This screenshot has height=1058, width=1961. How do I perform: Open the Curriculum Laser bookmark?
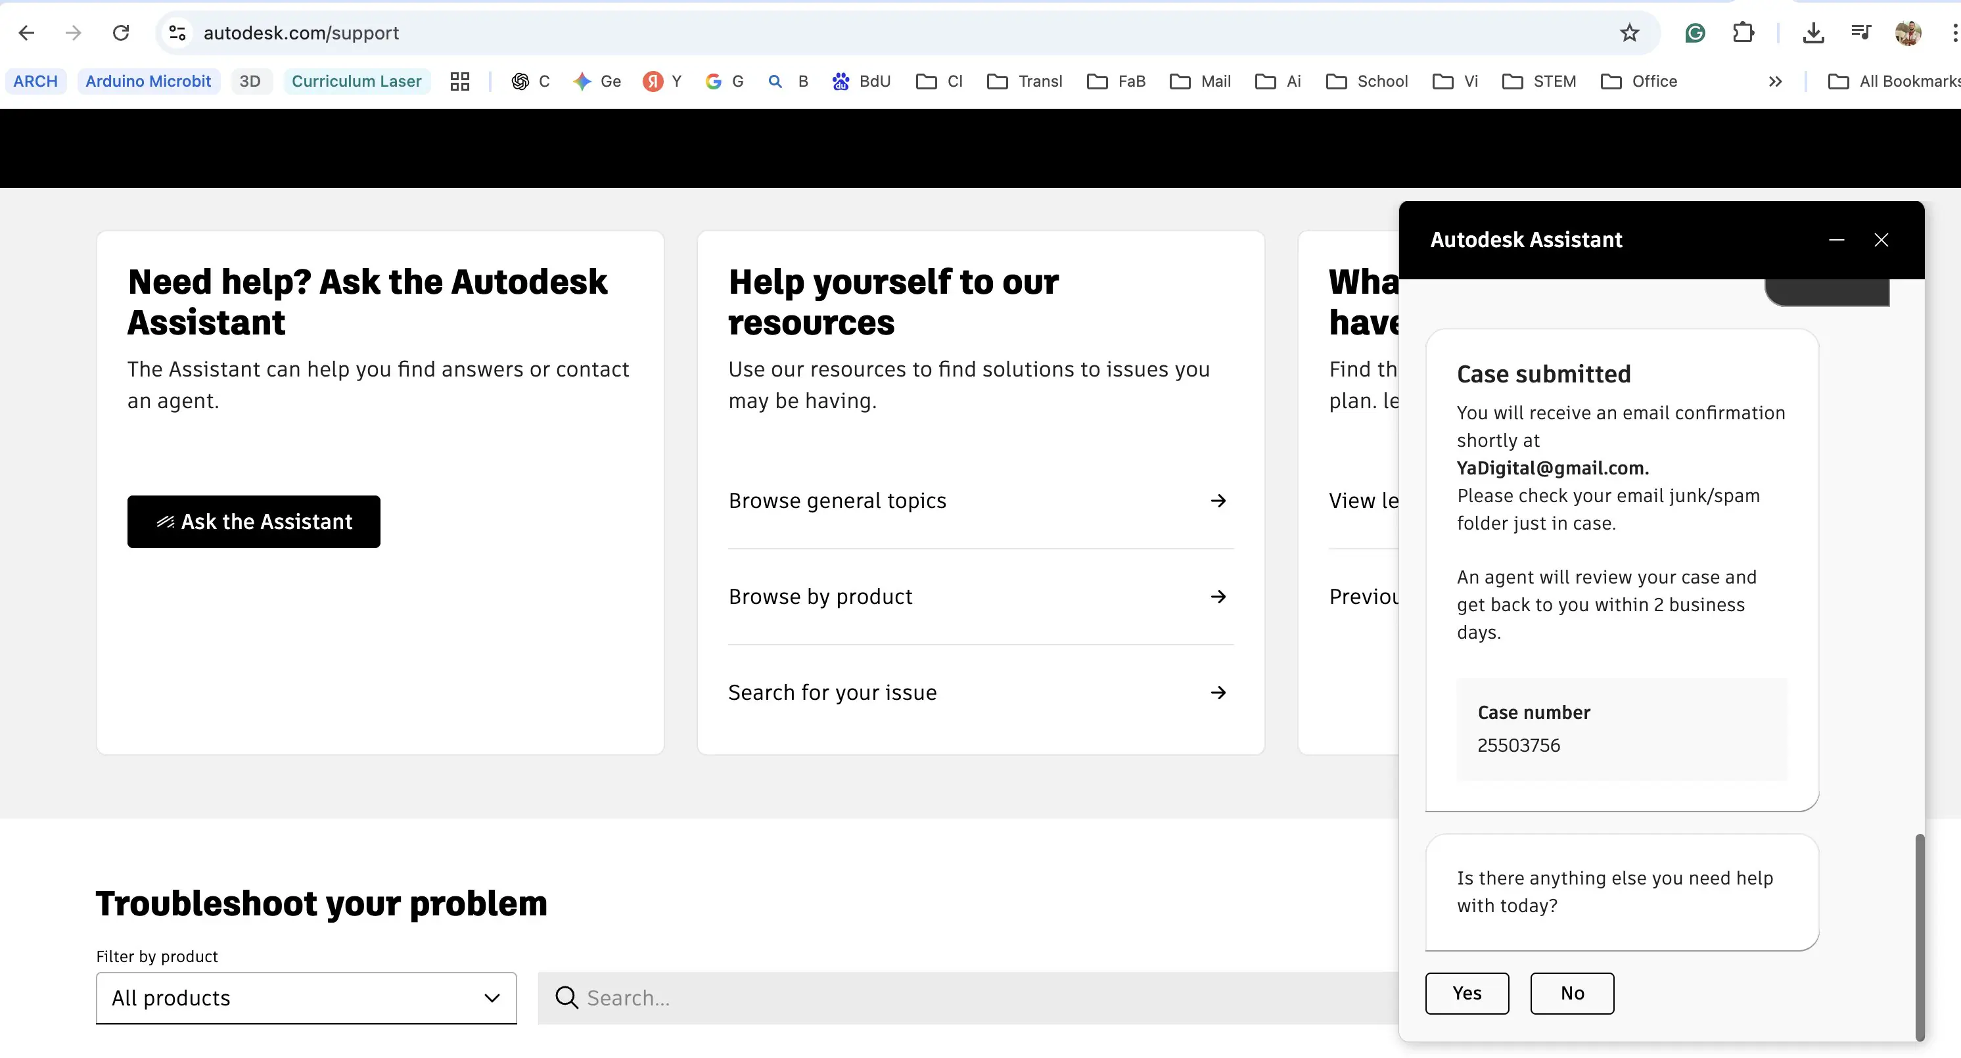click(x=356, y=81)
